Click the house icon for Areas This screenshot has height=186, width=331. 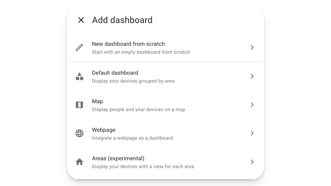coord(79,162)
